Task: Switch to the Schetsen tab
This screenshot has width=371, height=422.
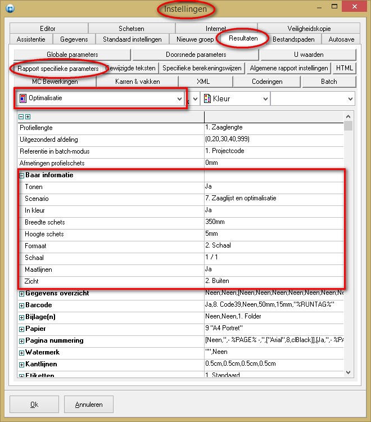Action: [x=132, y=29]
